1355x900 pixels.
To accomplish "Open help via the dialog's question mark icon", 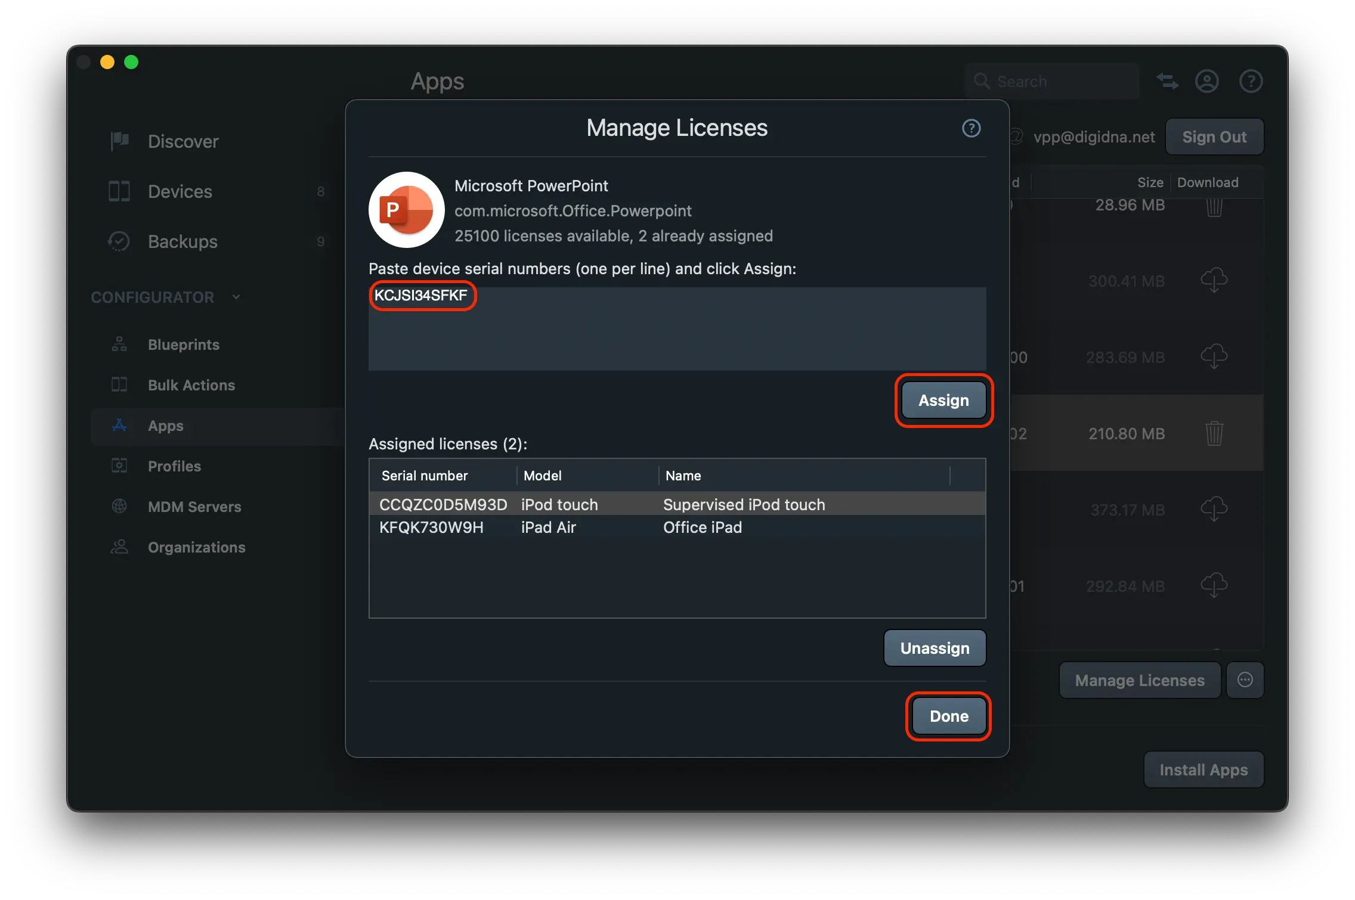I will tap(971, 128).
